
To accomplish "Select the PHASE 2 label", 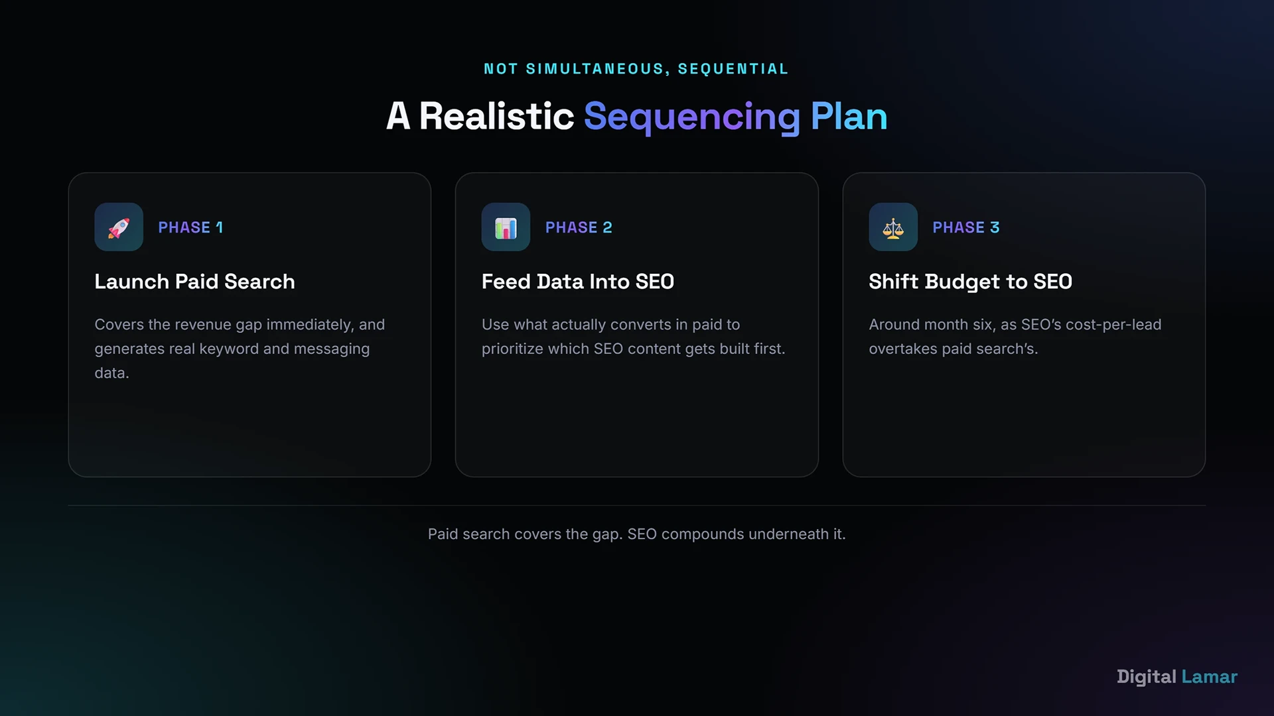I will 579,227.
